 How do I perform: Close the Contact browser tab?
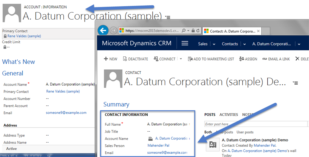(258, 31)
